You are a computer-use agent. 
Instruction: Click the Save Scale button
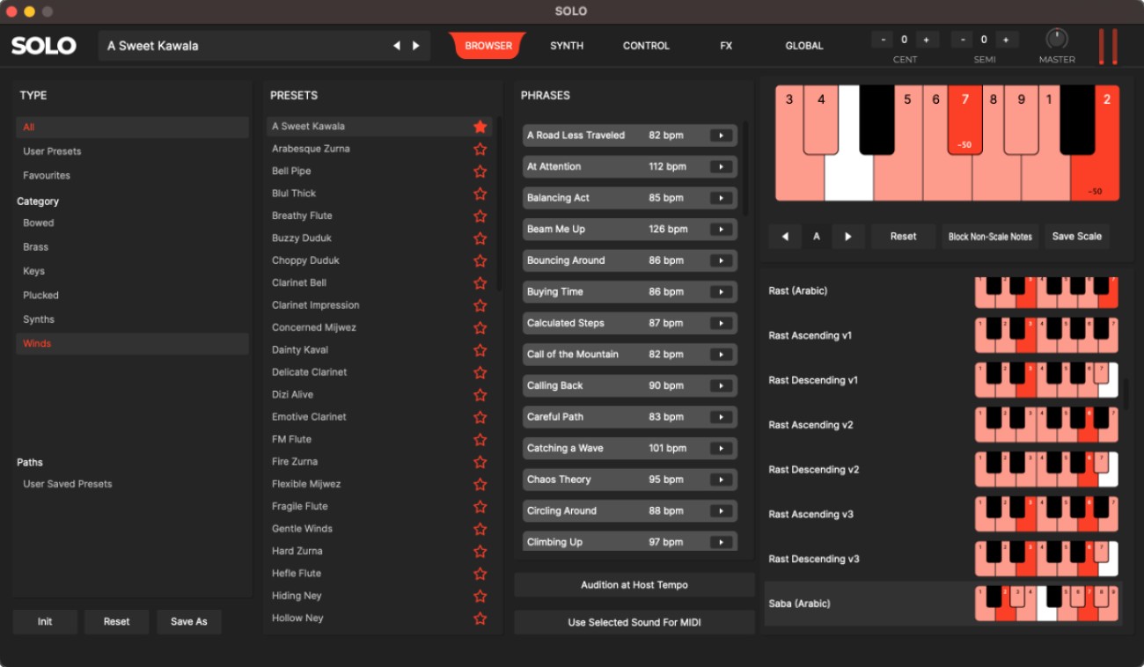pos(1077,236)
